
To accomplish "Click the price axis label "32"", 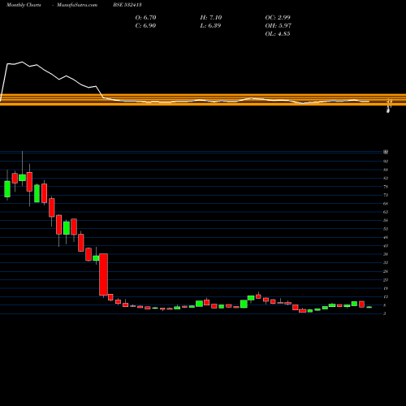I will pyautogui.click(x=386, y=262).
